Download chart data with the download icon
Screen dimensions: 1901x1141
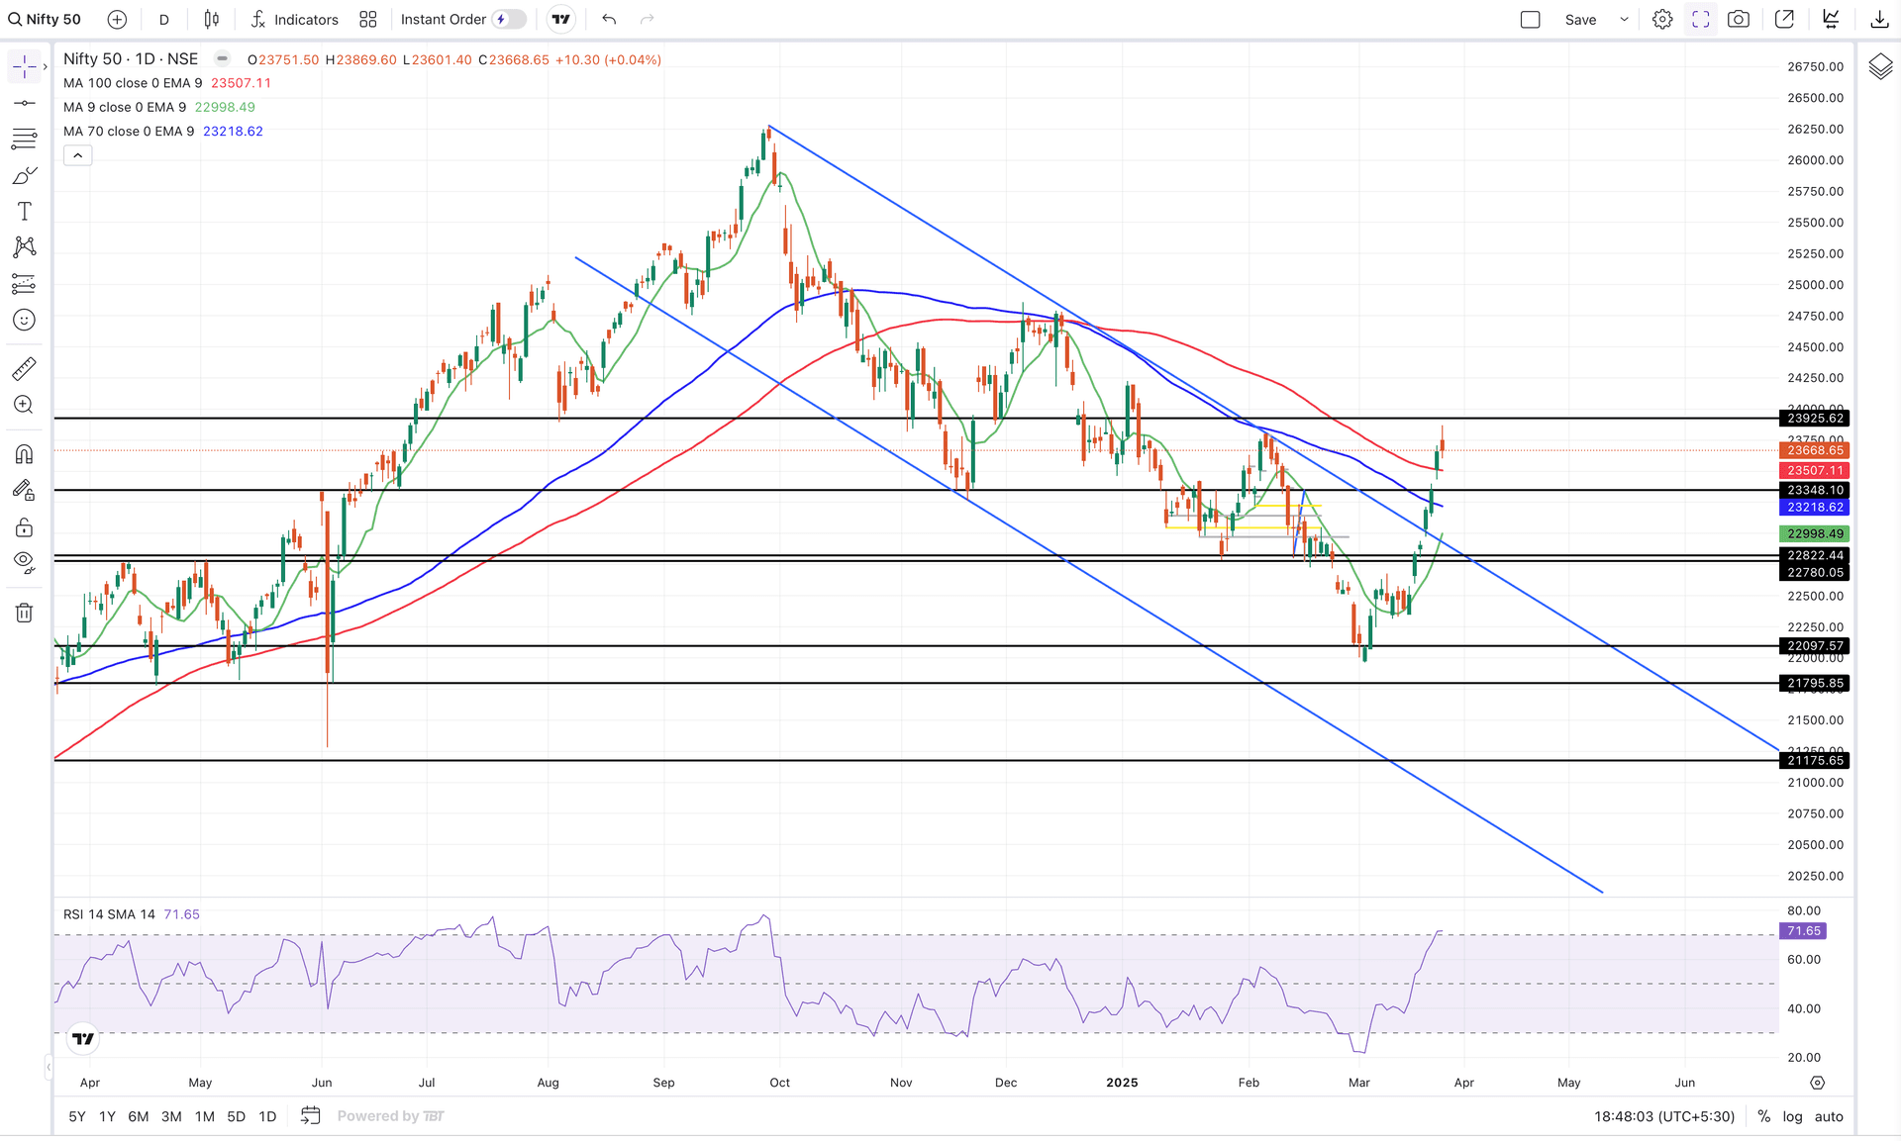[x=1879, y=20]
